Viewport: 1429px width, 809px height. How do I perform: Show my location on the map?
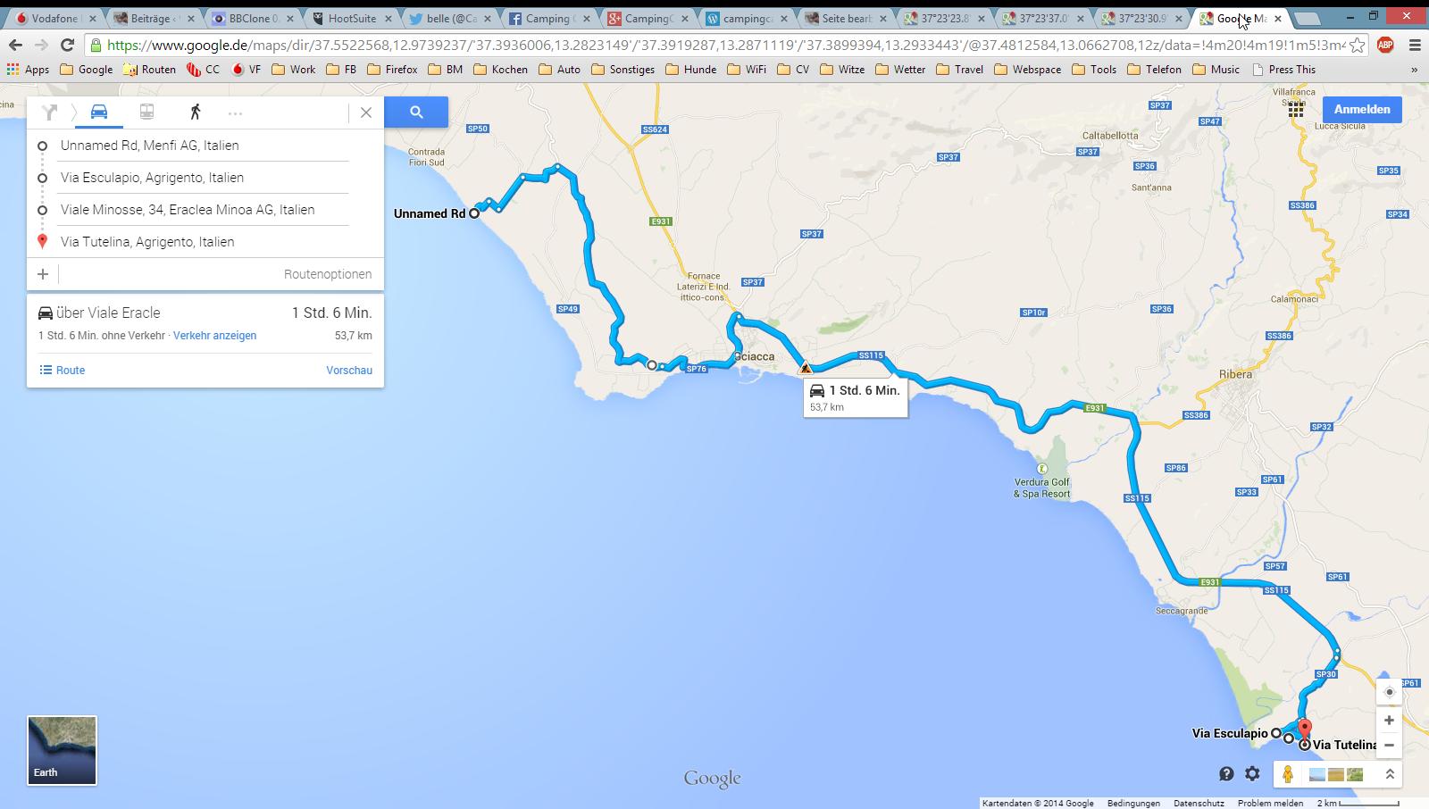click(1389, 692)
